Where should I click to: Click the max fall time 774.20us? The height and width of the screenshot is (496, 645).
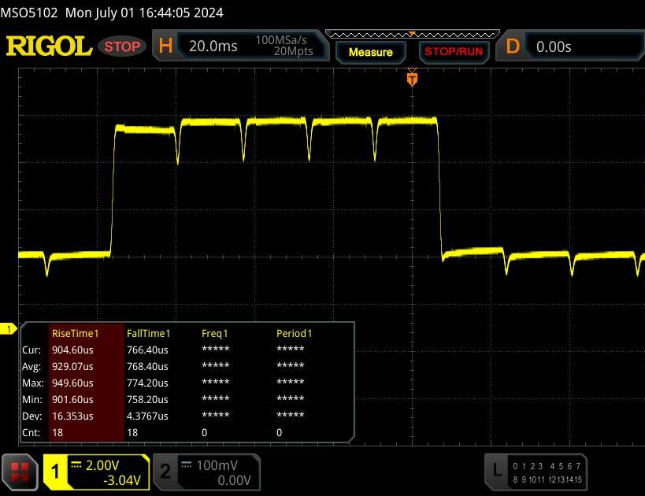point(147,383)
